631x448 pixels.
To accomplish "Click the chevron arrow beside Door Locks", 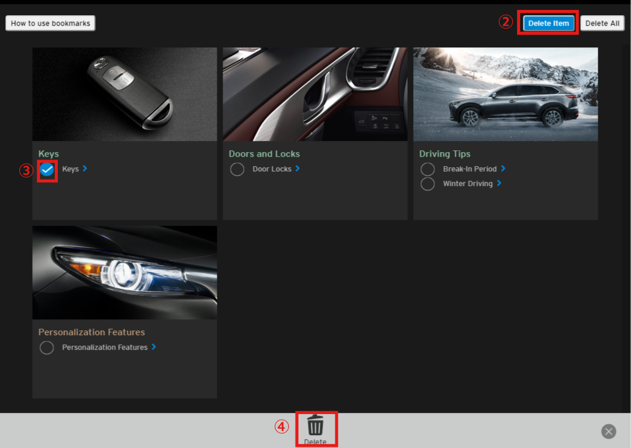I will [x=297, y=168].
